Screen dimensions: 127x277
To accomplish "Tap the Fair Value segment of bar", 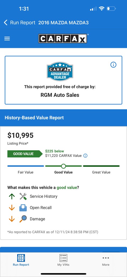I will [26, 166].
